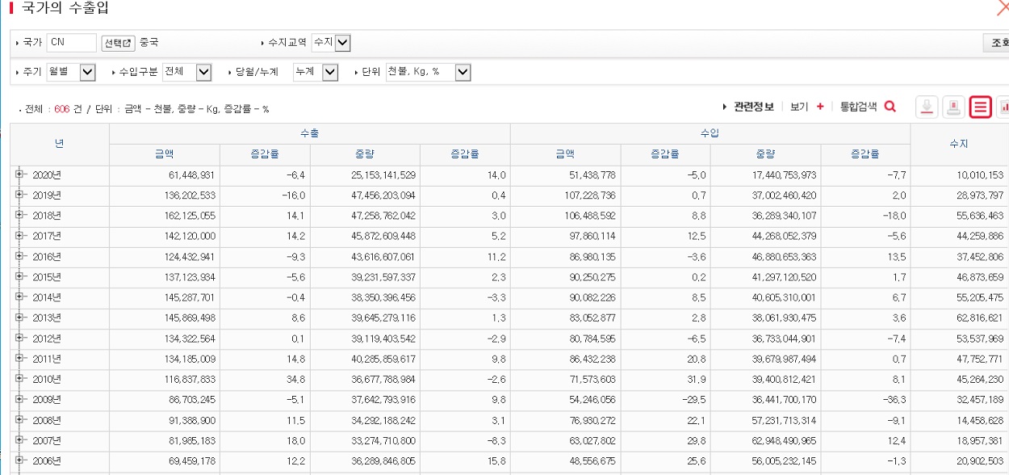Viewport: 1009px width, 475px height.
Task: Click the 선택 country select button
Action: click(x=118, y=42)
